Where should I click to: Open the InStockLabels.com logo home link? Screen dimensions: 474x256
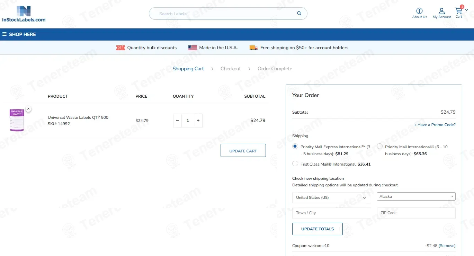pos(24,14)
